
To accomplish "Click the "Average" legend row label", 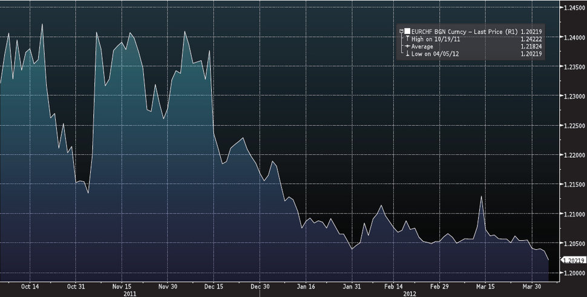I will coord(422,47).
